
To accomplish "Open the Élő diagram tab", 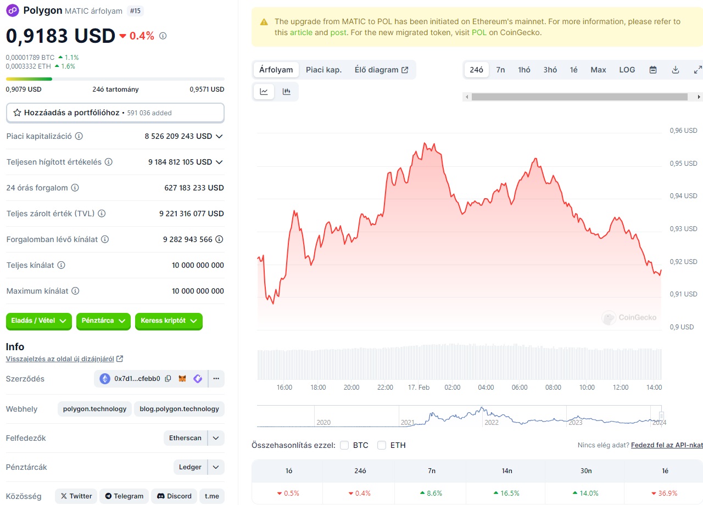I will coord(382,70).
